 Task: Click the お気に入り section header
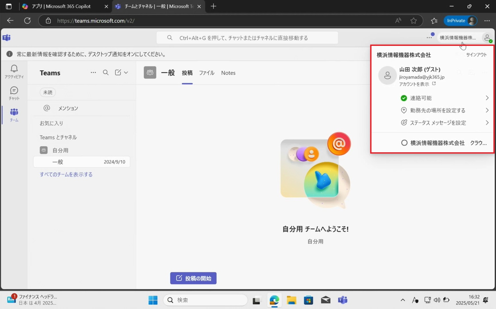(51, 123)
